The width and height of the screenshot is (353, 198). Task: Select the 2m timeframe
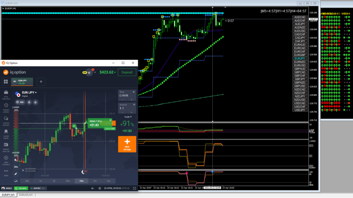(x=109, y=181)
